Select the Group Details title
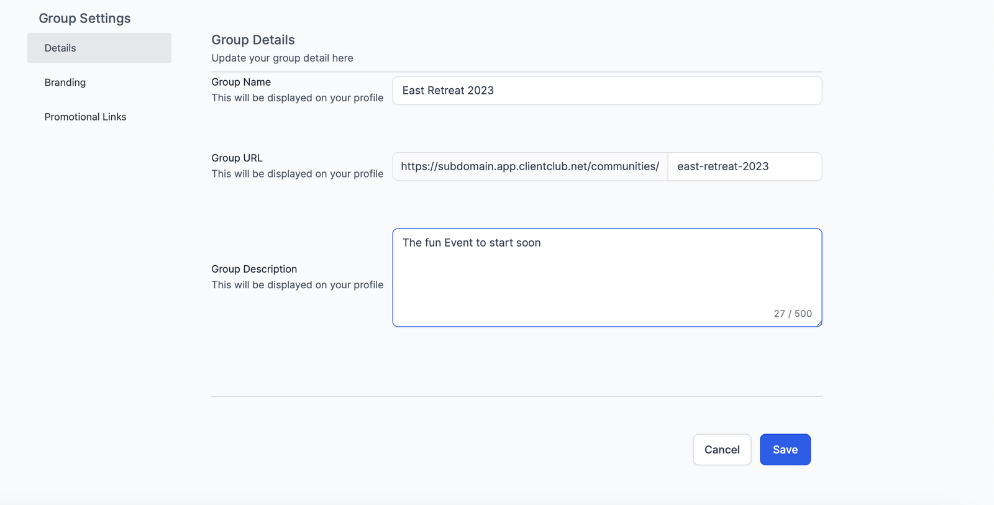Viewport: 994px width, 505px height. point(253,40)
